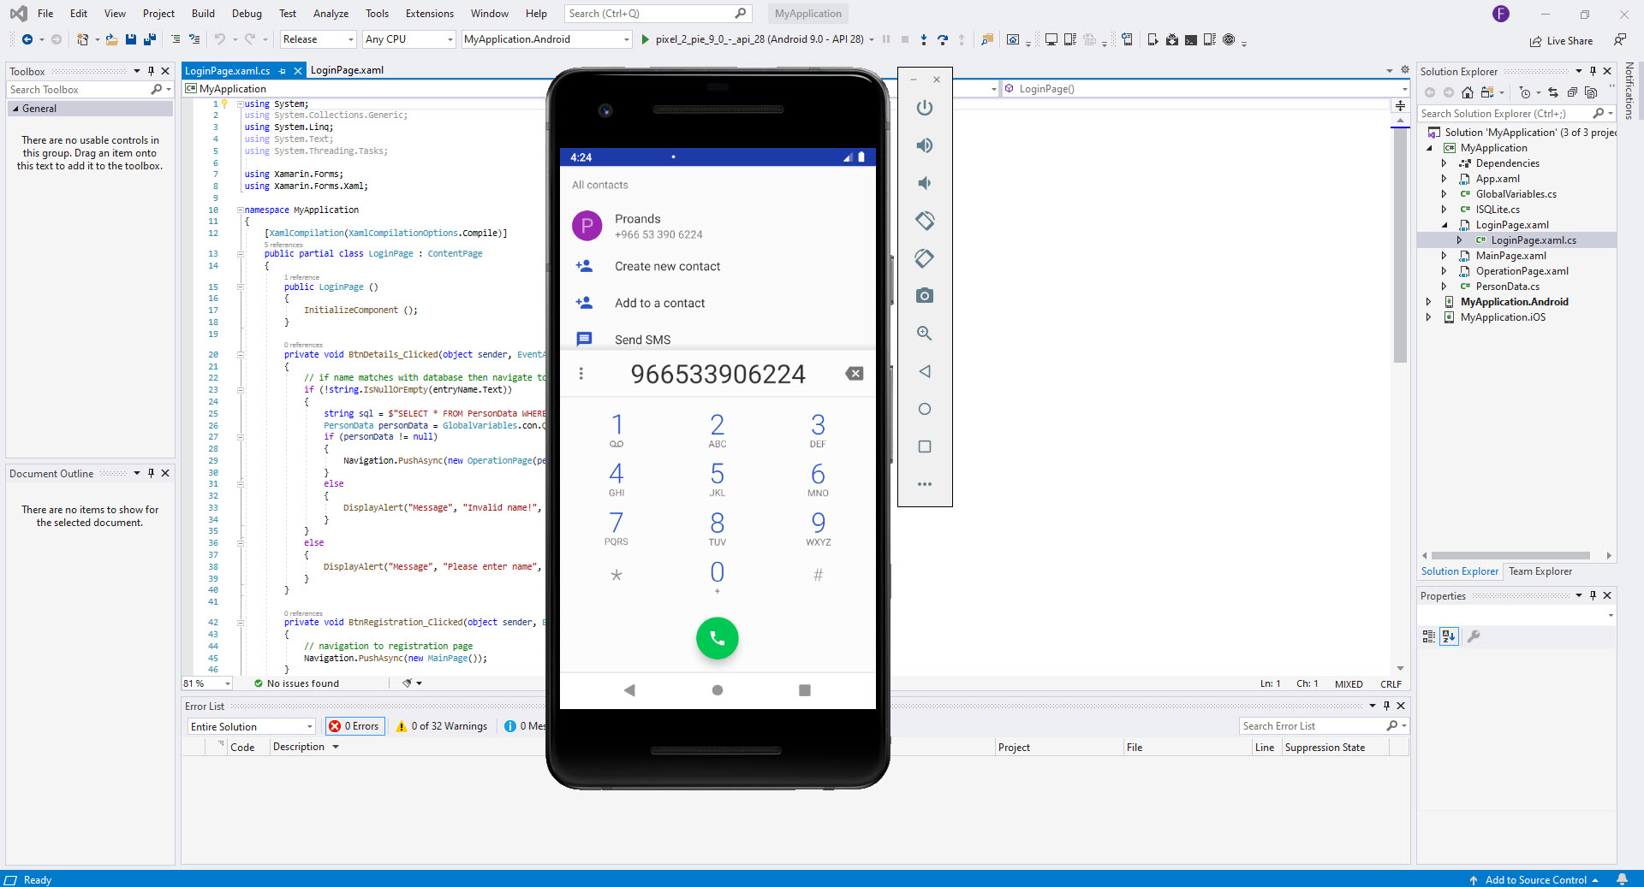The width and height of the screenshot is (1644, 887).
Task: Switch to LoginPage.xaml editor tab
Action: (x=347, y=70)
